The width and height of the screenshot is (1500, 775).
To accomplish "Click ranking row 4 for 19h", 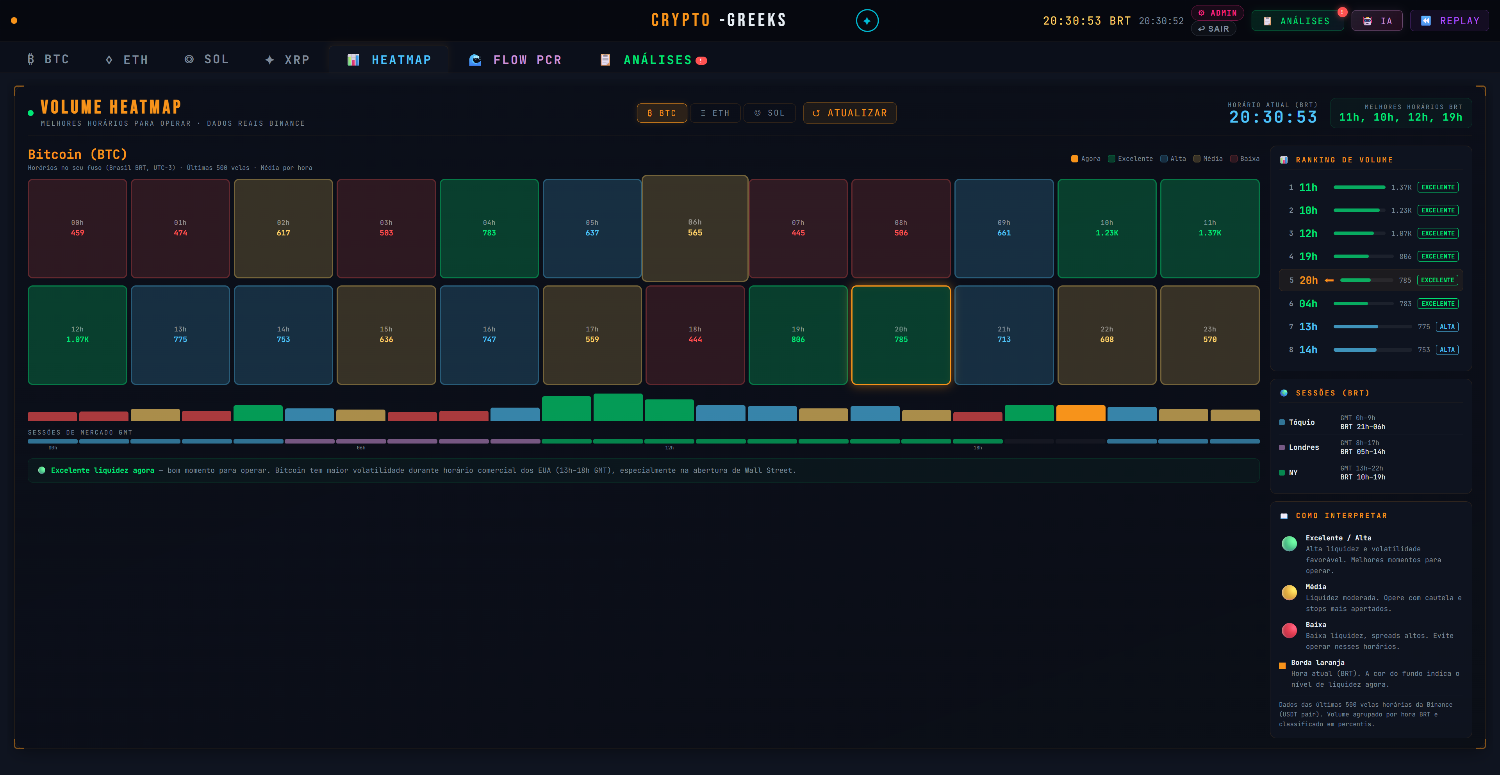I will [1371, 256].
